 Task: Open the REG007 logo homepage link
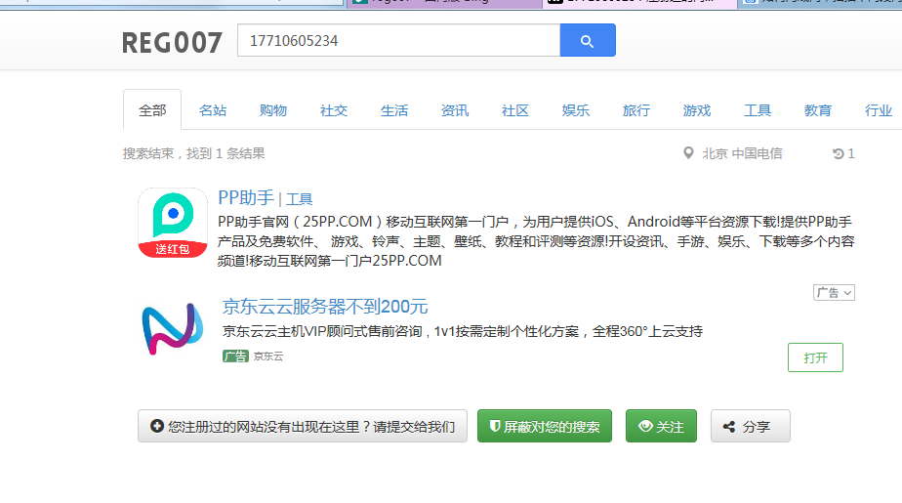pos(172,43)
